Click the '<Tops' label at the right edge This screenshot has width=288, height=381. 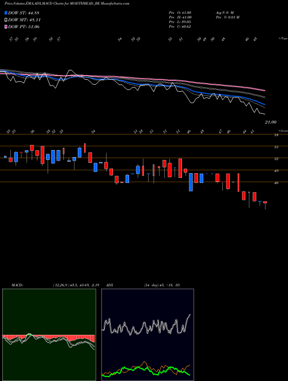pyautogui.click(x=283, y=39)
